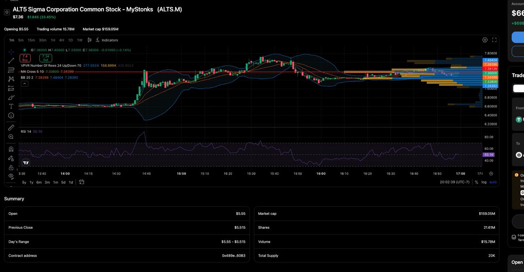Toggle hide all drawings eye icon
This screenshot has width=524, height=272.
click(11, 176)
